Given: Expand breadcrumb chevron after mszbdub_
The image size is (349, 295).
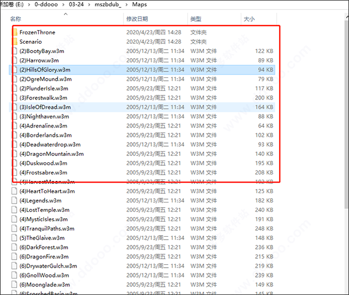Looking at the screenshot, I should coord(127,5).
